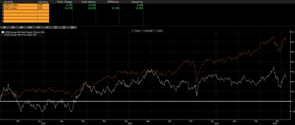Click the Total Return column header
295x125 pixels.
click(x=88, y=2)
